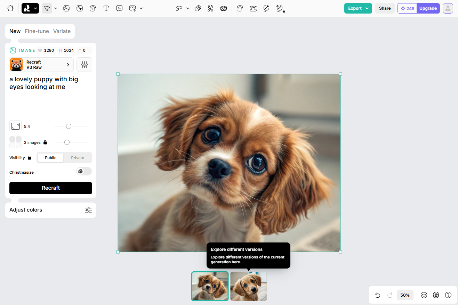
Task: Select the arrow selection tool
Action: click(x=47, y=8)
